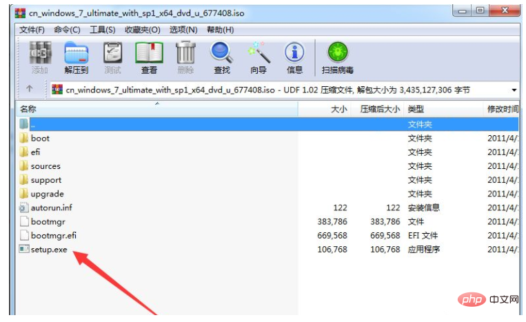Select the upgrade file name
Image resolution: width=526 pixels, height=322 pixels.
point(48,194)
